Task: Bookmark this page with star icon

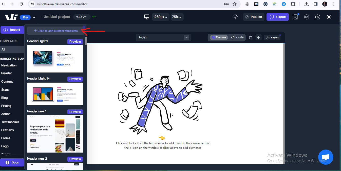Action: (235, 4)
